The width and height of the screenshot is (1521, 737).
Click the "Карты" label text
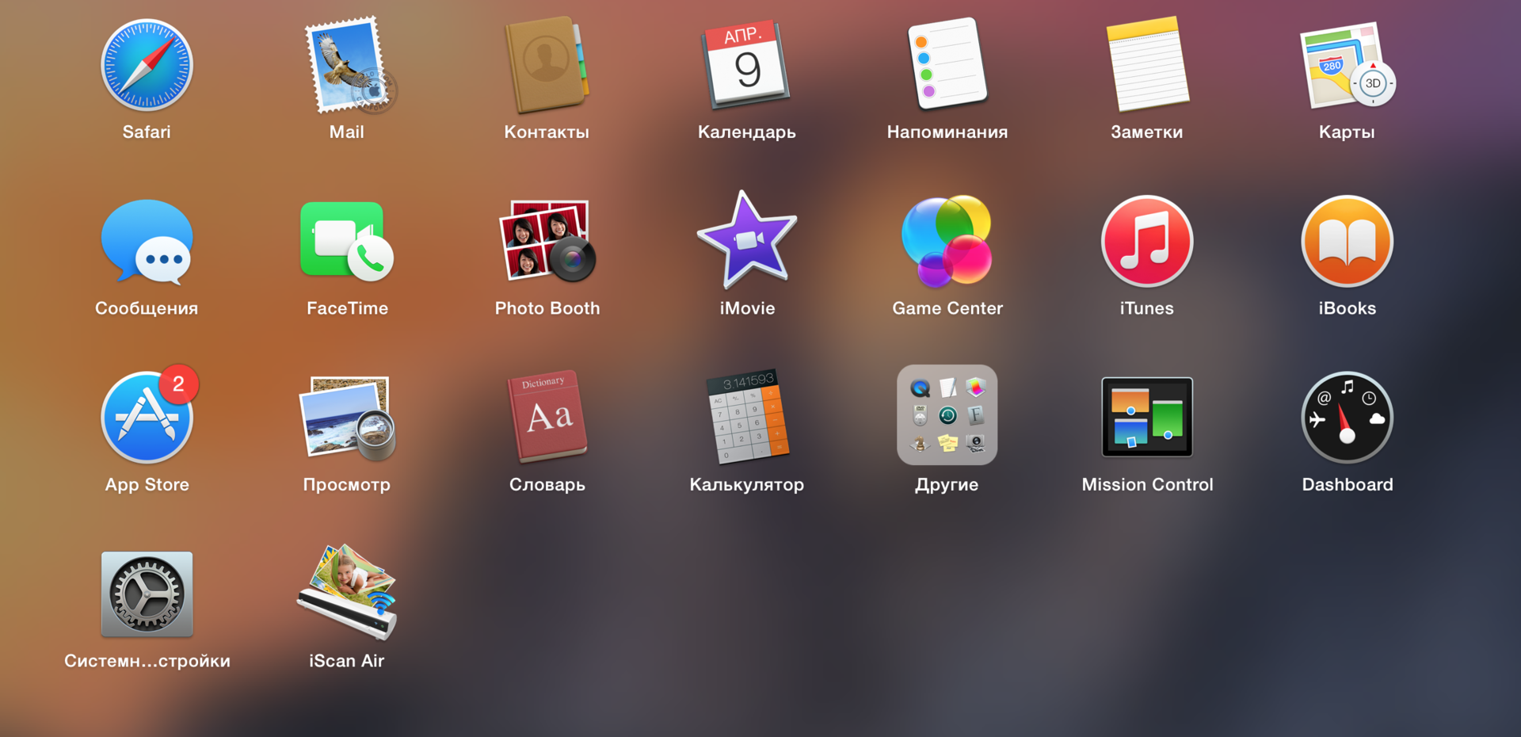[x=1347, y=132]
